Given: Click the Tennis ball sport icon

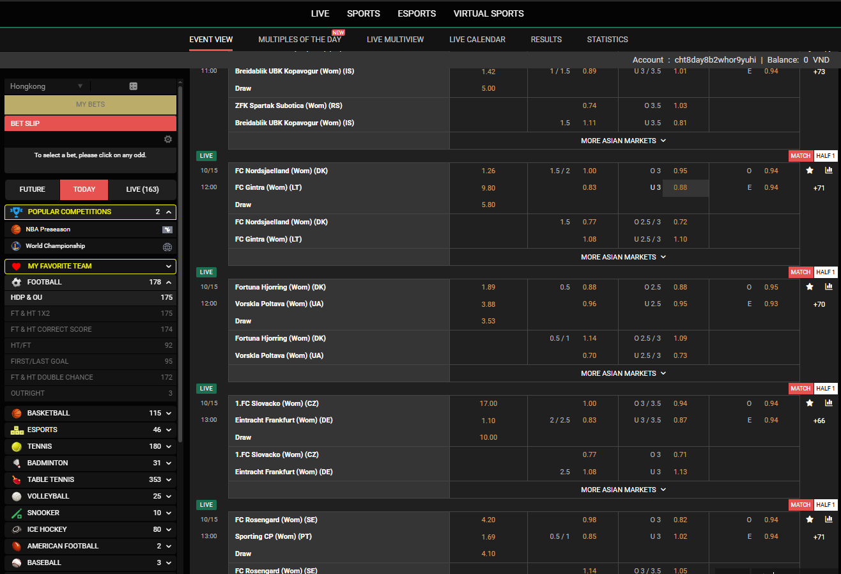Looking at the screenshot, I should click(17, 446).
